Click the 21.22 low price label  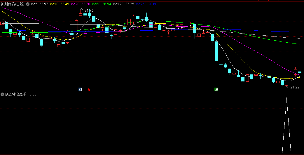click(295, 87)
